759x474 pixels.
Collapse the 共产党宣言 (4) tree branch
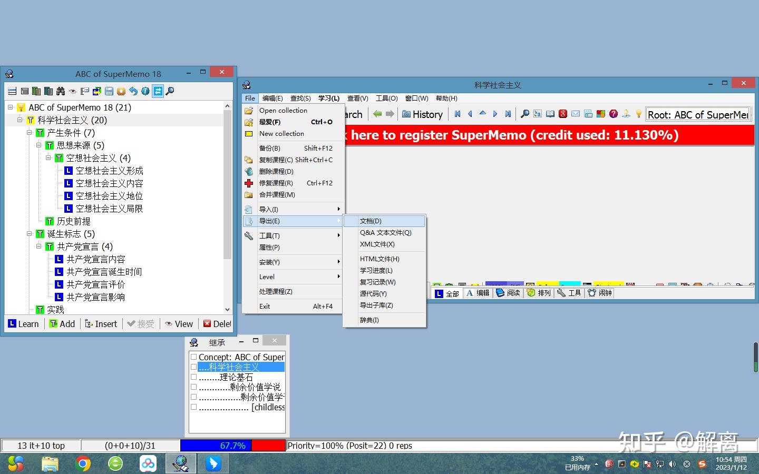point(39,246)
